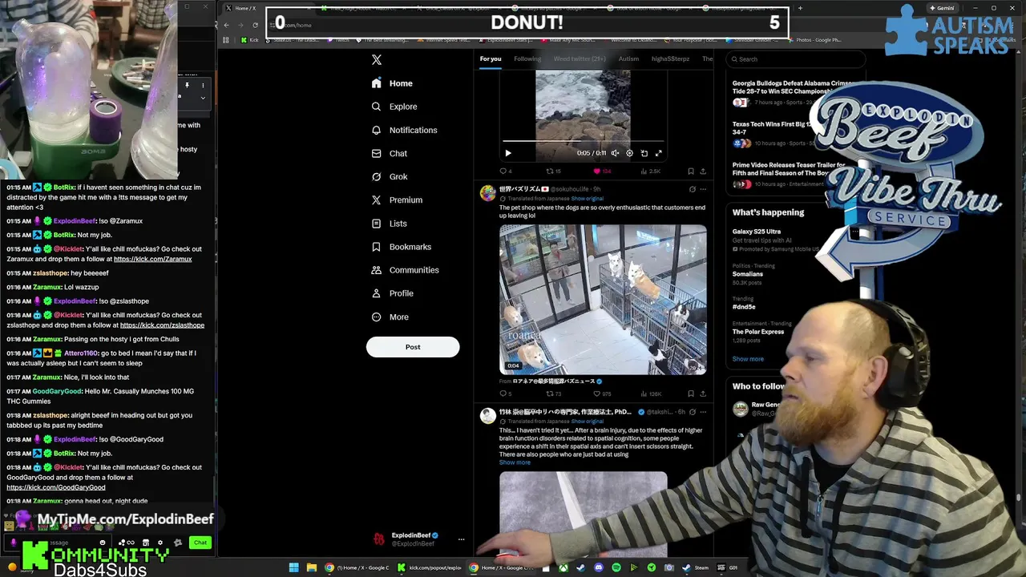This screenshot has height=577, width=1026.
Task: Show original of the pet shop post
Action: (x=588, y=198)
